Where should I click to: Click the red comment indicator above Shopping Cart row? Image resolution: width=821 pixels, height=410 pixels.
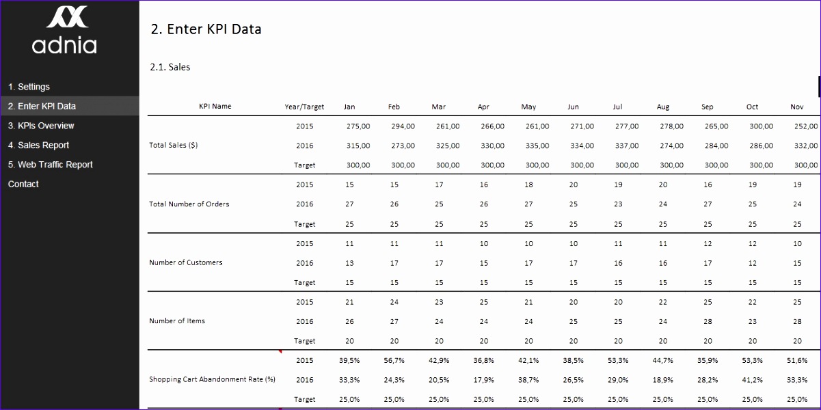pyautogui.click(x=280, y=351)
